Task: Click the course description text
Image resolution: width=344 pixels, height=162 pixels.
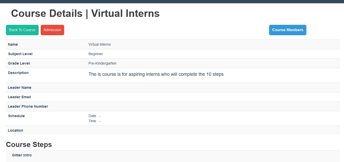Action: coord(156,74)
